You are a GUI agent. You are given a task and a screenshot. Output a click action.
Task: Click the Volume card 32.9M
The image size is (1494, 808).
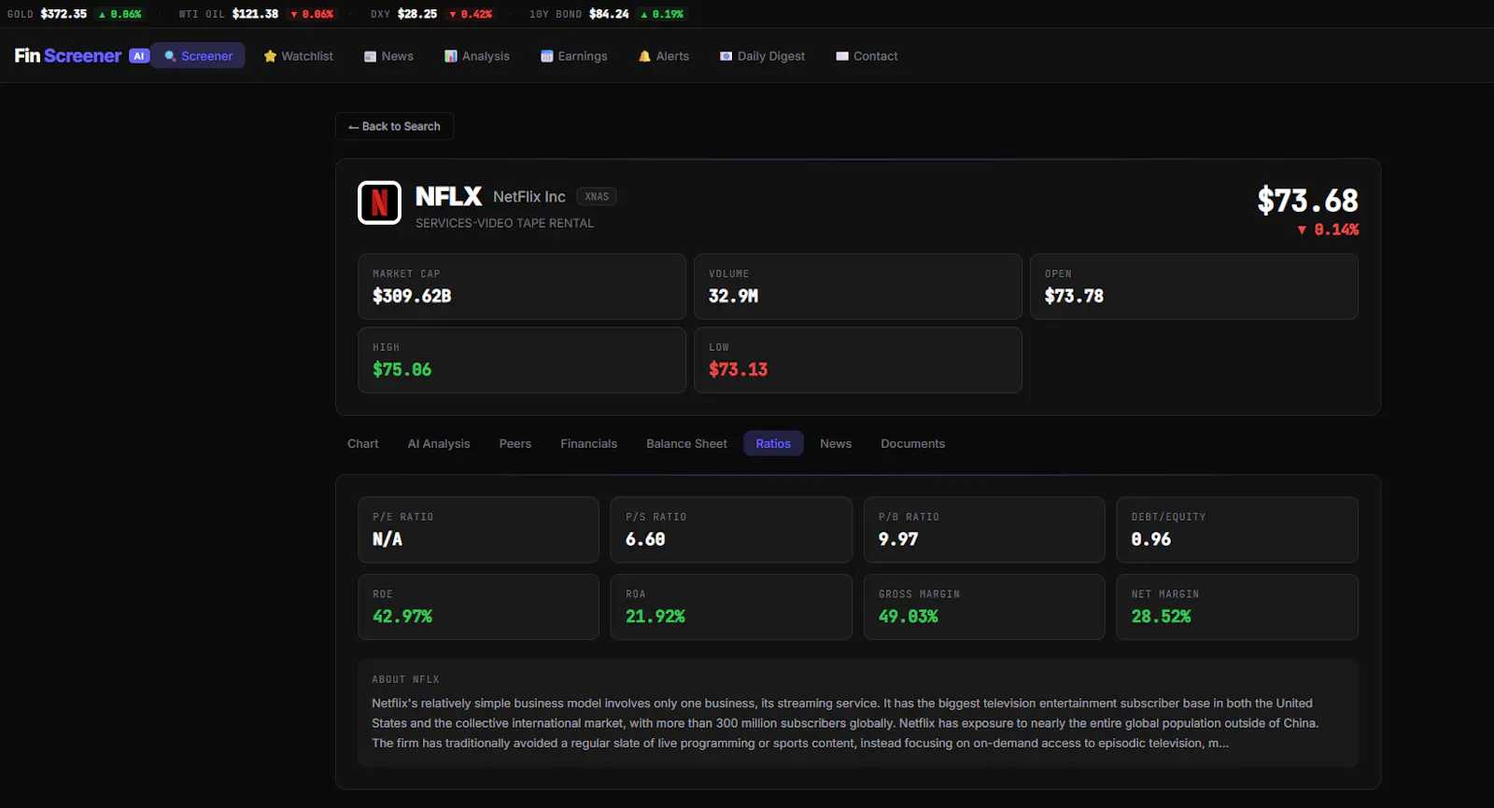(x=858, y=286)
